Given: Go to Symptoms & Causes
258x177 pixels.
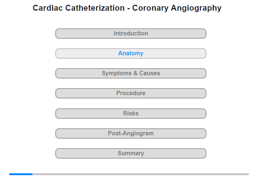Looking at the screenshot, I should pos(131,73).
